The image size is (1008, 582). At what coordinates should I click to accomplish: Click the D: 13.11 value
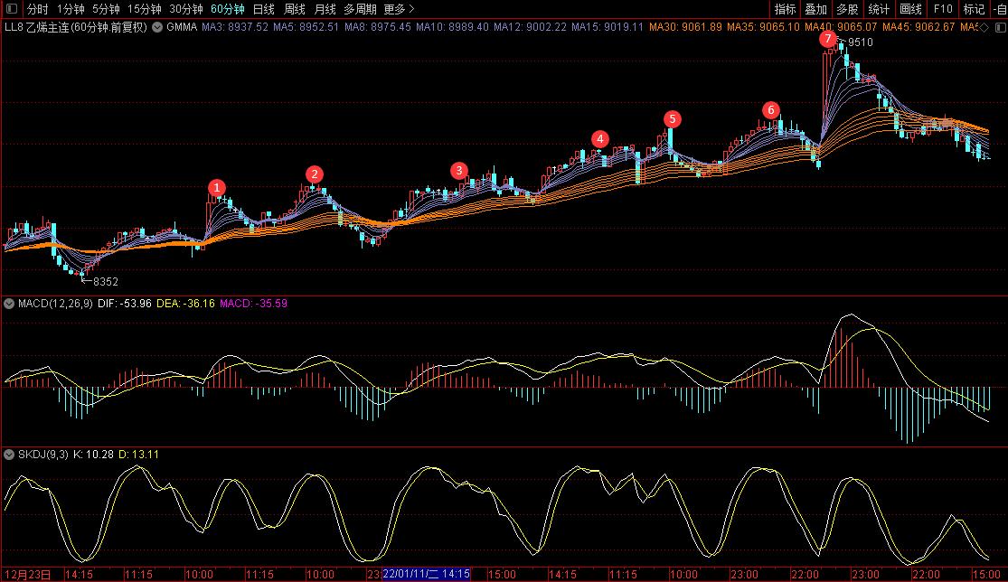pos(139,455)
